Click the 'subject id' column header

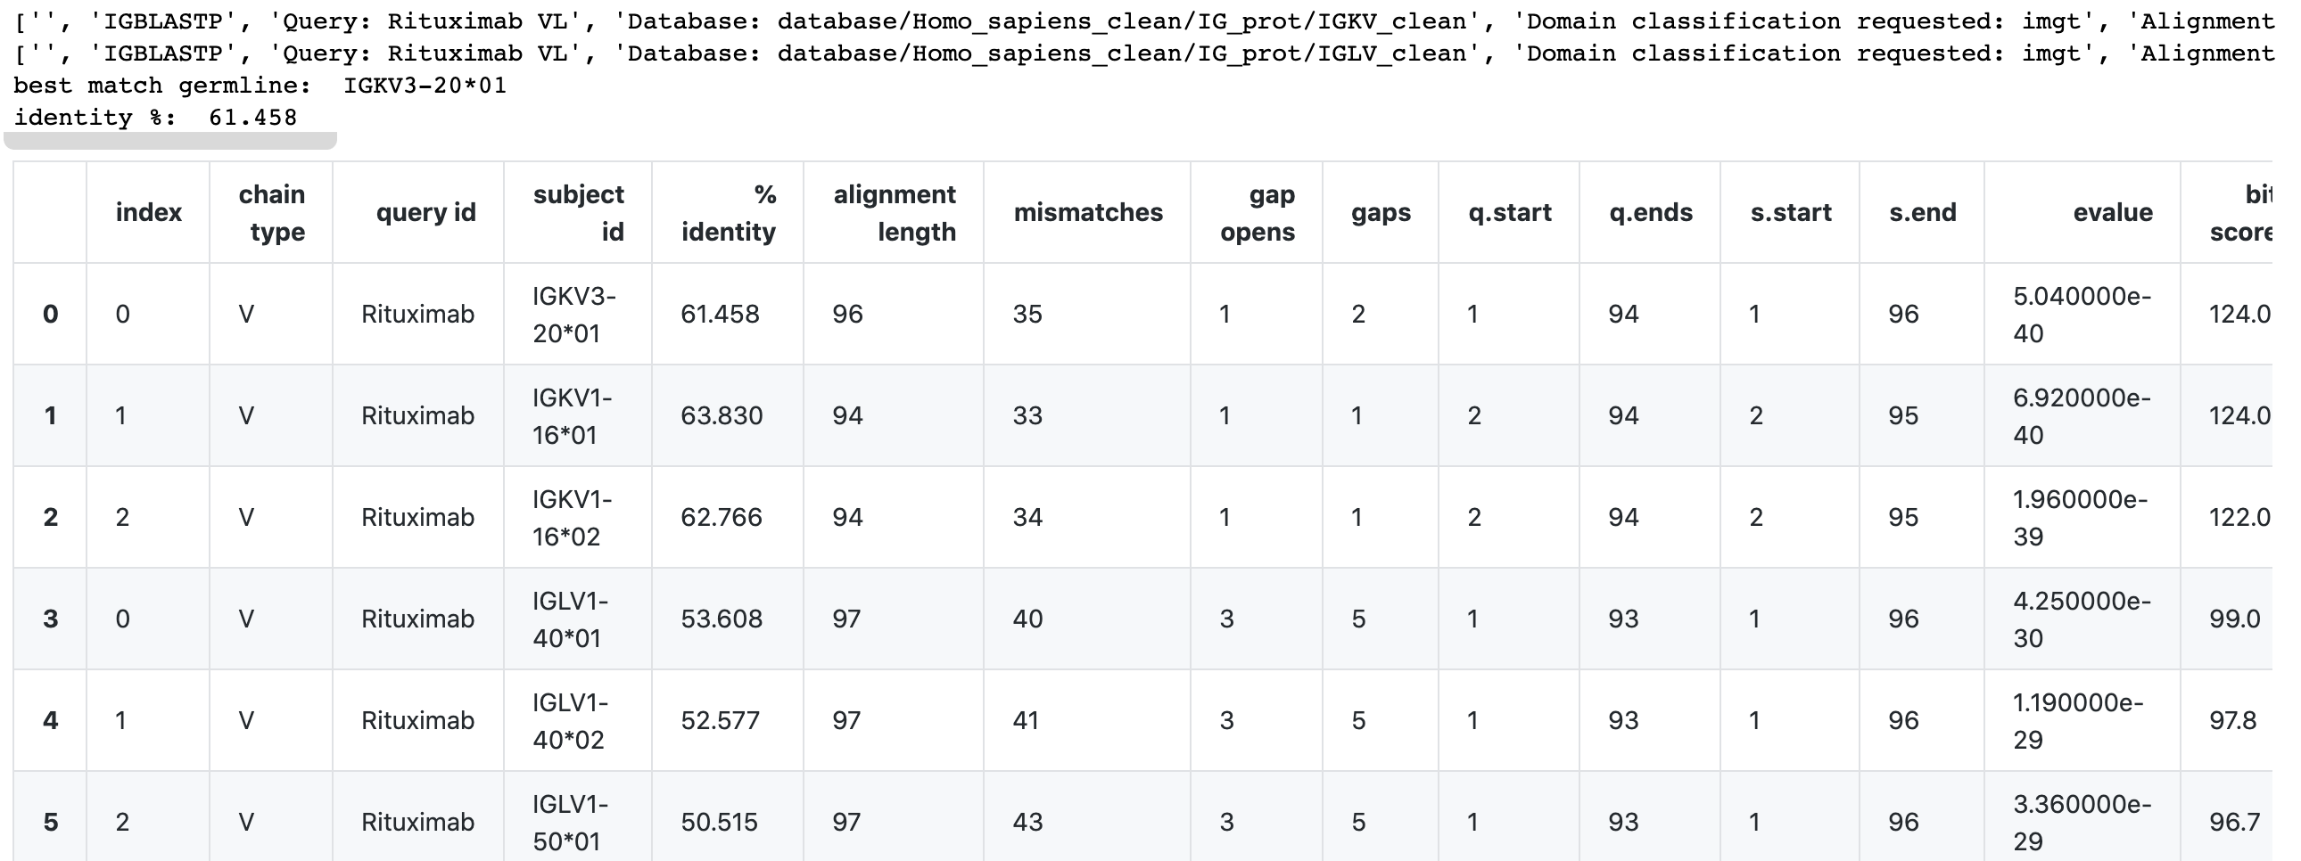pyautogui.click(x=578, y=212)
